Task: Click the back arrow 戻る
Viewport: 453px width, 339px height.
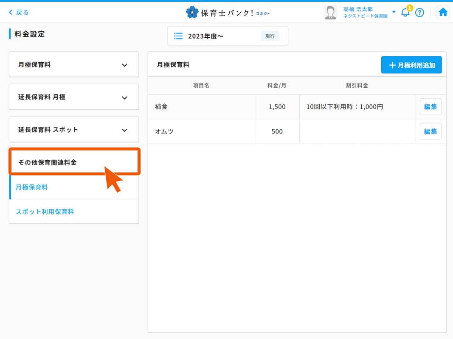Action: 19,13
